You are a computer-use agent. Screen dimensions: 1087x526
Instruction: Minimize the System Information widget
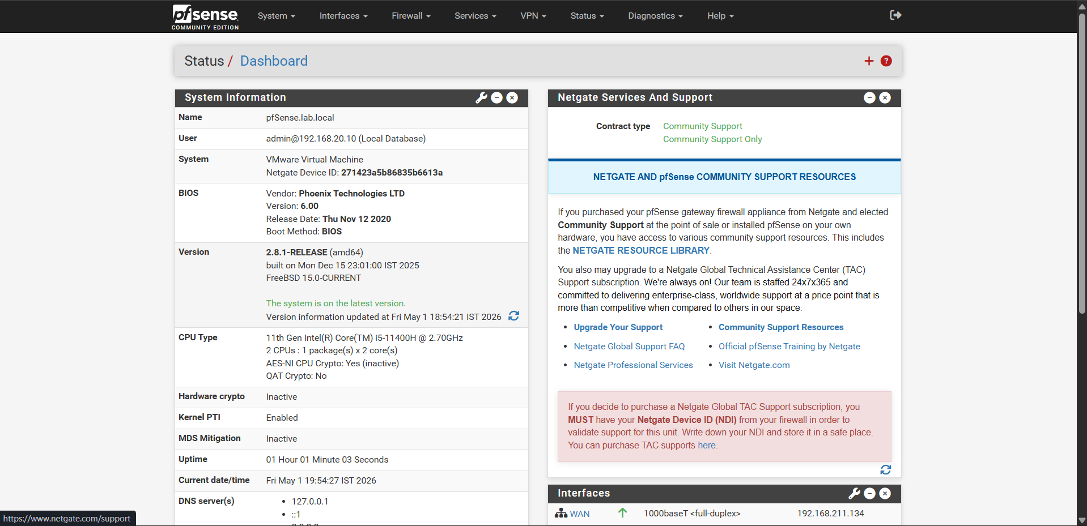coord(497,97)
